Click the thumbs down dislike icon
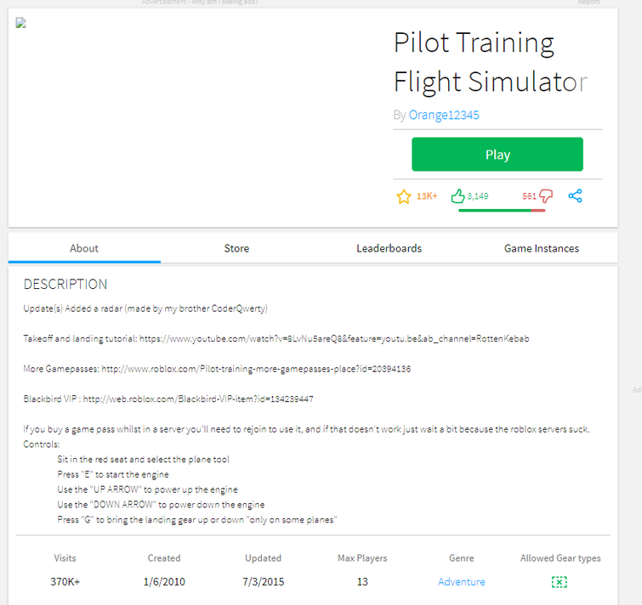 click(x=546, y=196)
